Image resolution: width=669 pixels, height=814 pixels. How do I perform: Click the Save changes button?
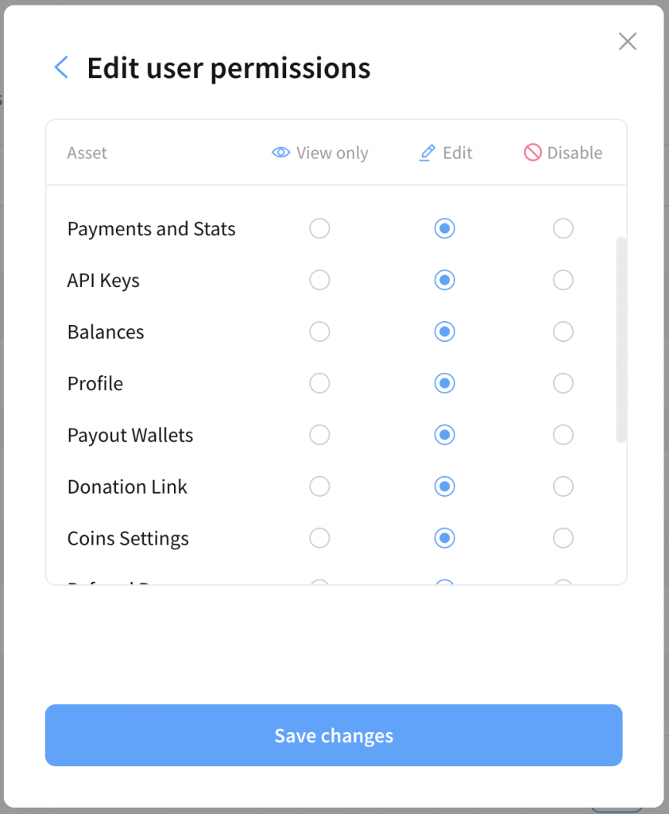click(x=334, y=735)
